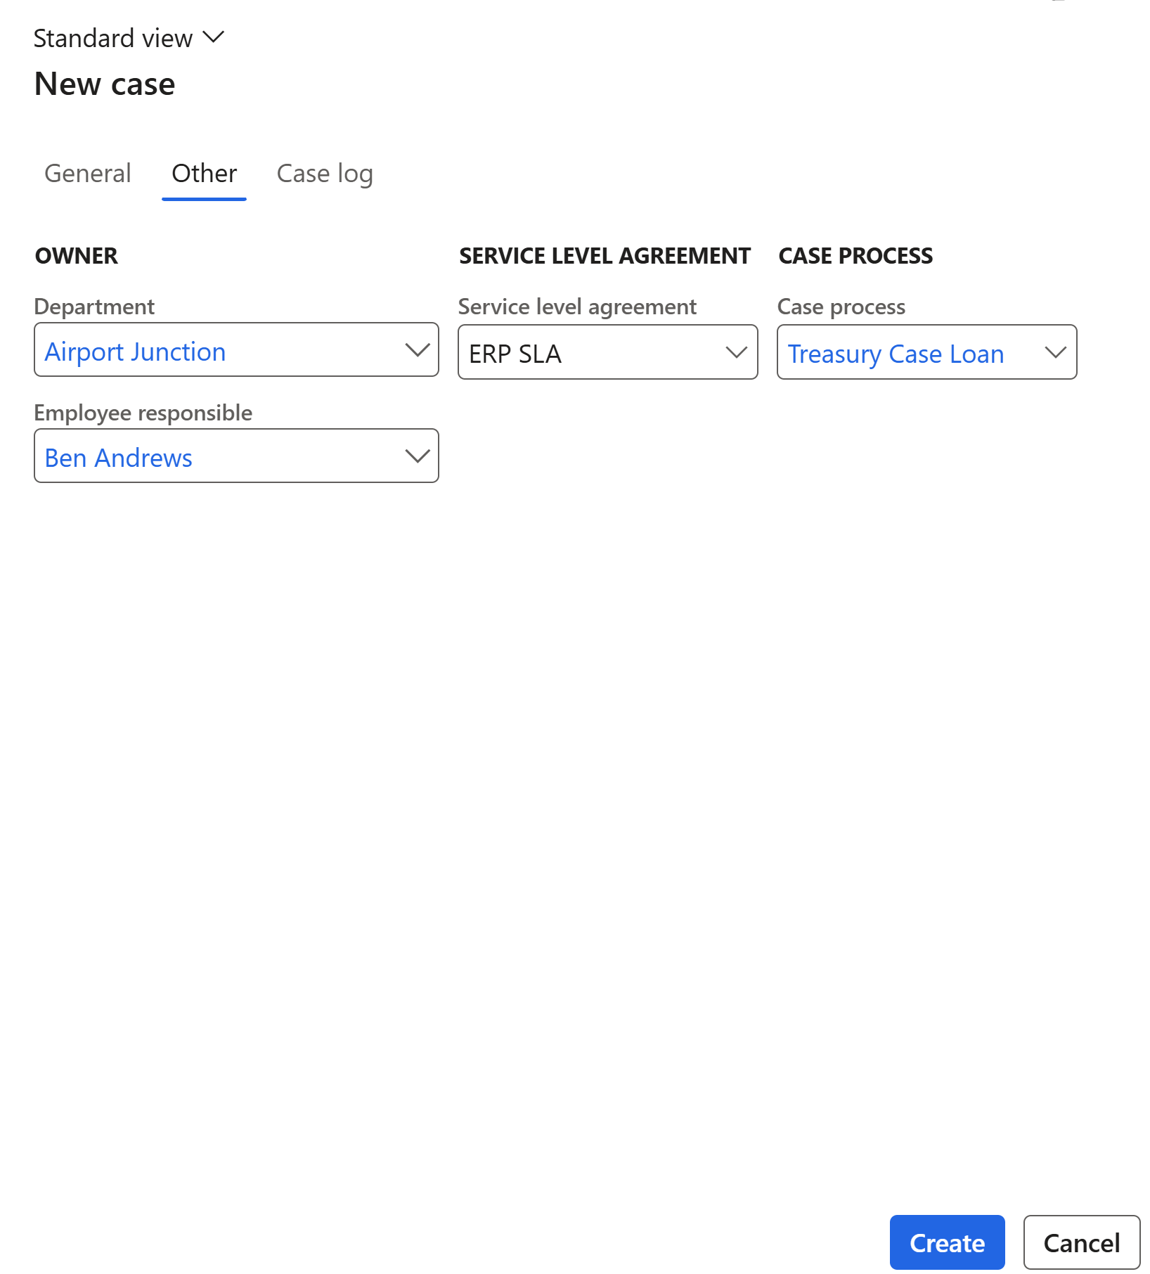Open the Department dropdown
The width and height of the screenshot is (1150, 1274).
coord(416,350)
